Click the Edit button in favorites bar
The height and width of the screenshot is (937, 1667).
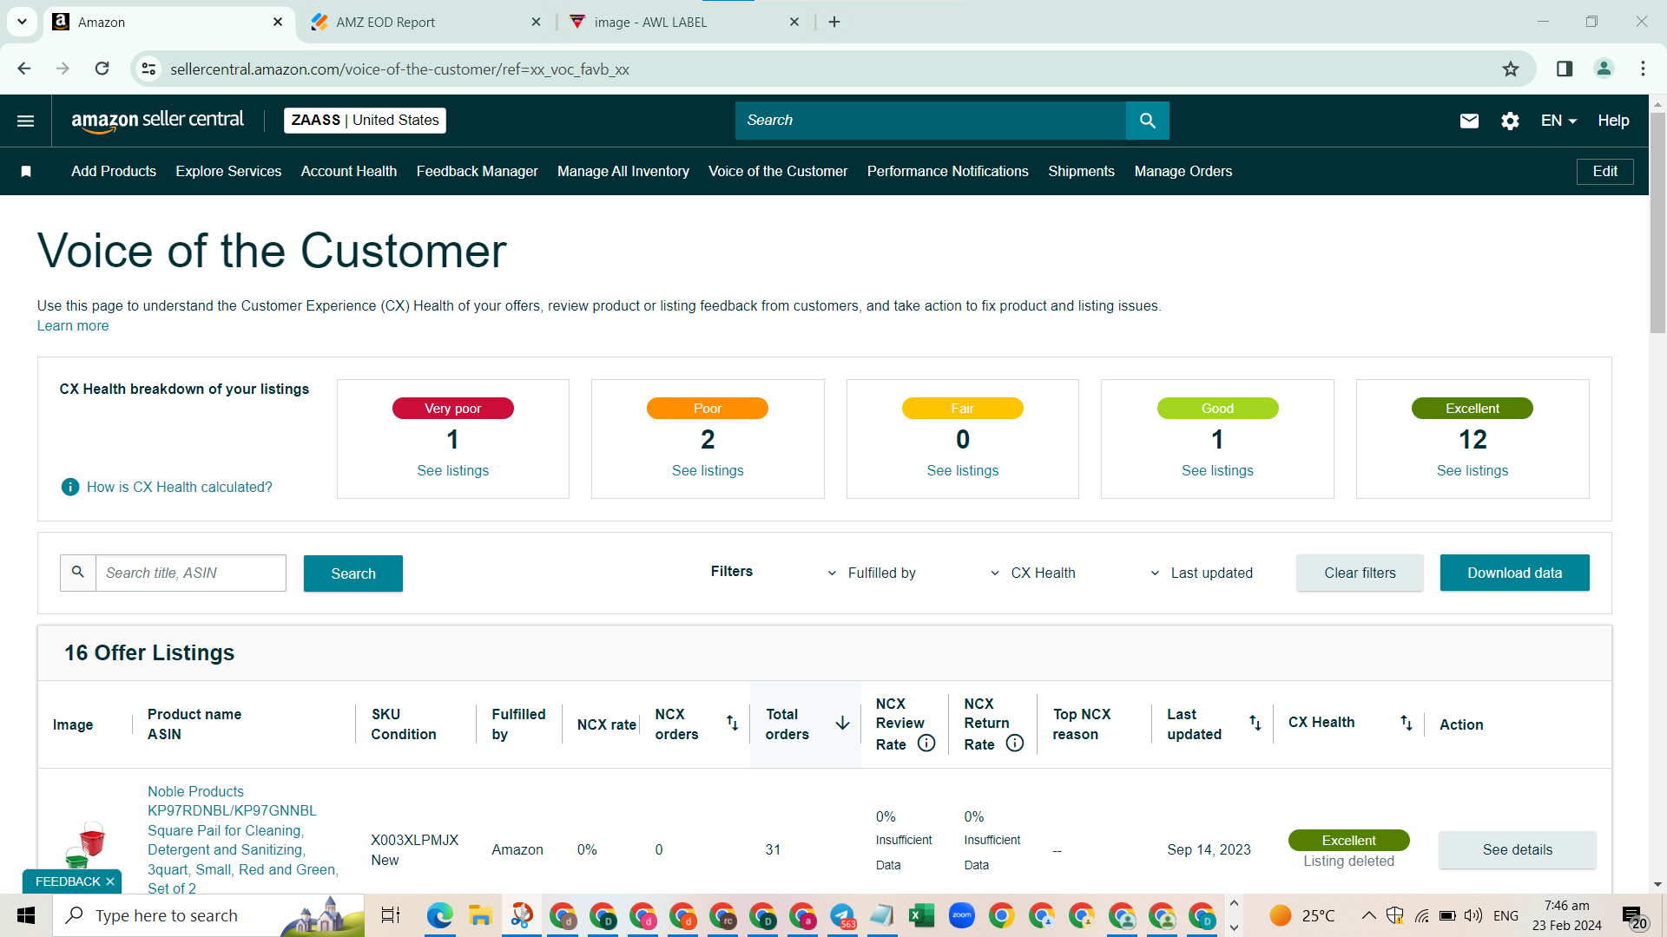pyautogui.click(x=1604, y=172)
